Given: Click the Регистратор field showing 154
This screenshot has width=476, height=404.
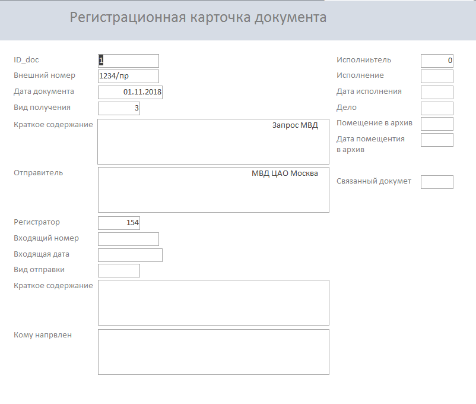Looking at the screenshot, I should tap(119, 223).
